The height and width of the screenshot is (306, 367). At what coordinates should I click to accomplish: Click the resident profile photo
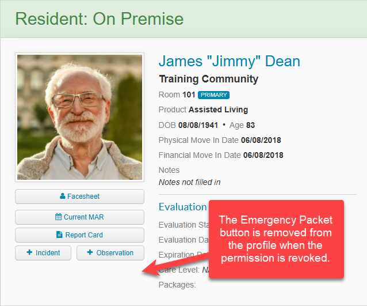click(79, 117)
